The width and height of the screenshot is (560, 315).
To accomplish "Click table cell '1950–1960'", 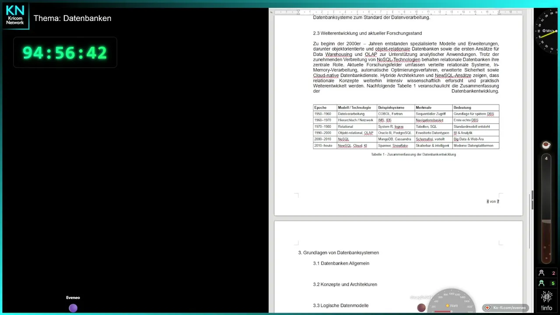I will (325, 114).
